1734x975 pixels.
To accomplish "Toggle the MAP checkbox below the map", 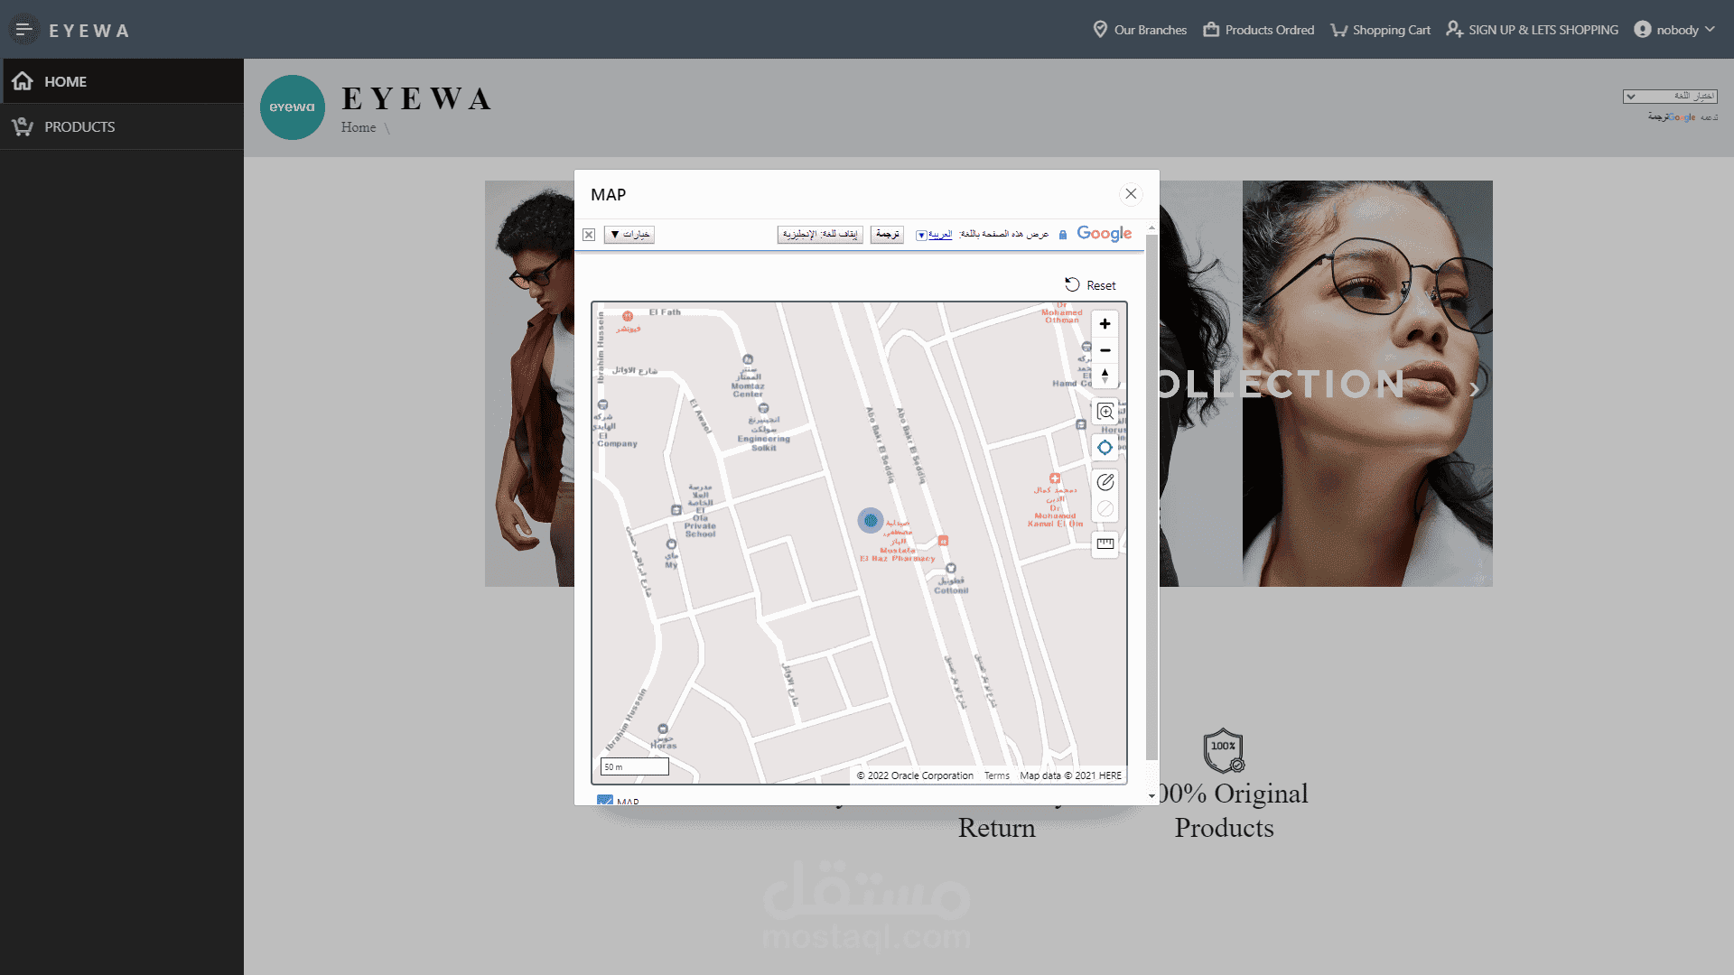I will point(605,800).
